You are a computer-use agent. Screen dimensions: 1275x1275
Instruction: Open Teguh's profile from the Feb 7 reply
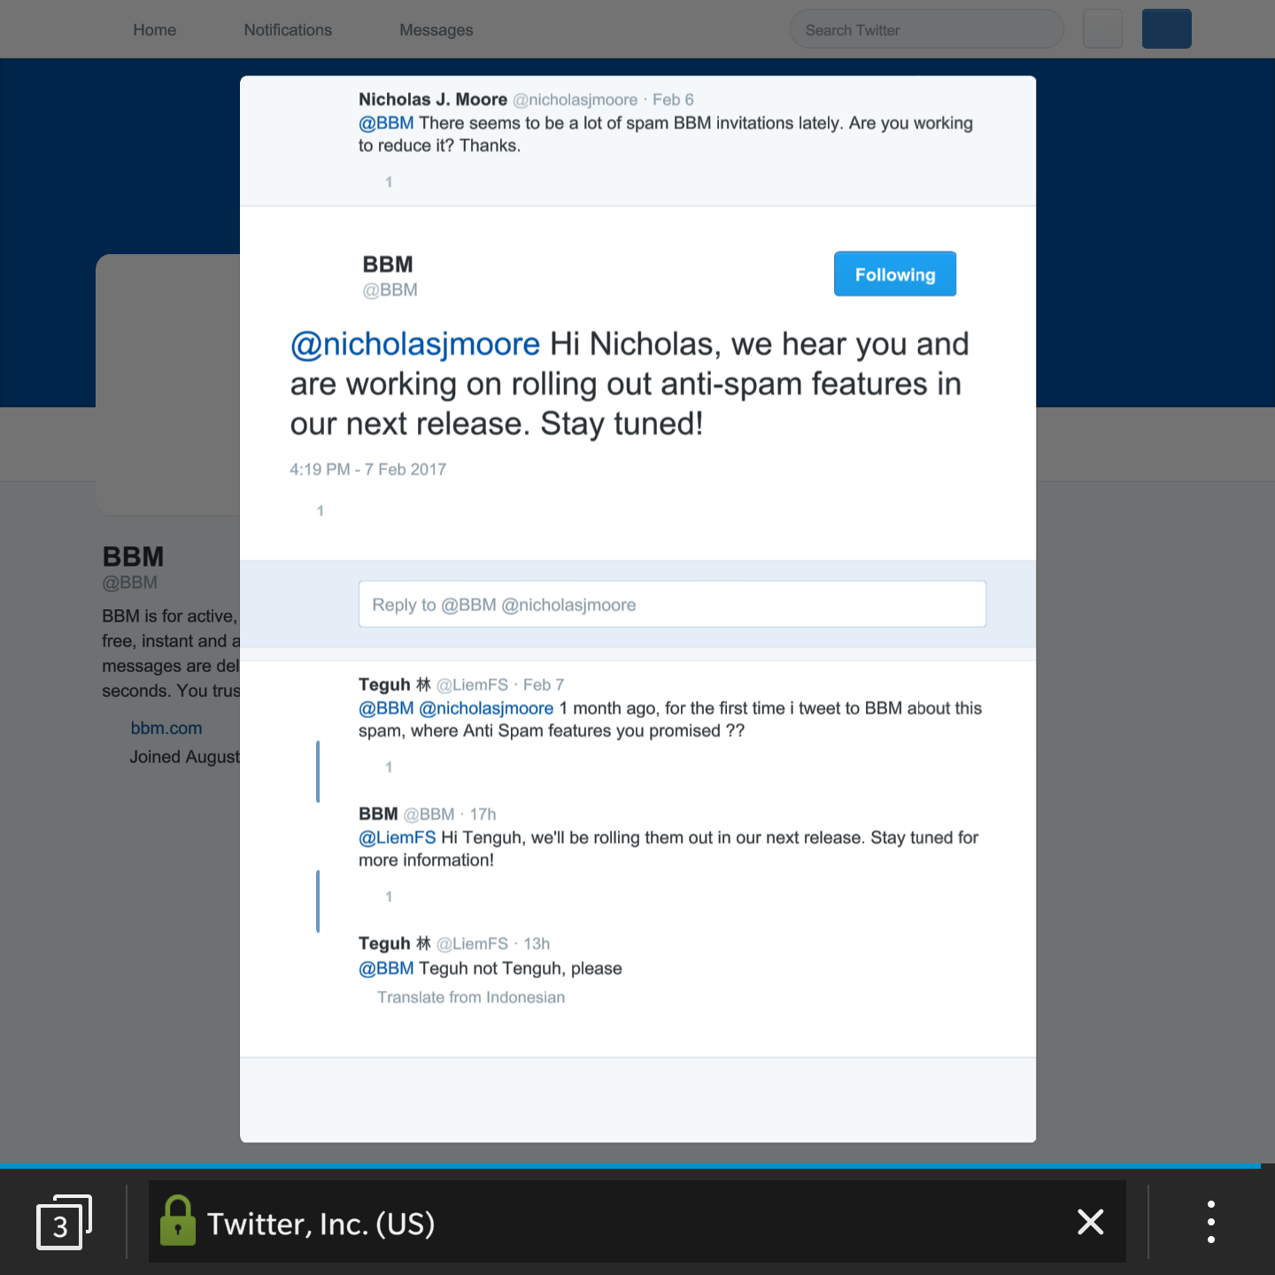[x=395, y=684]
